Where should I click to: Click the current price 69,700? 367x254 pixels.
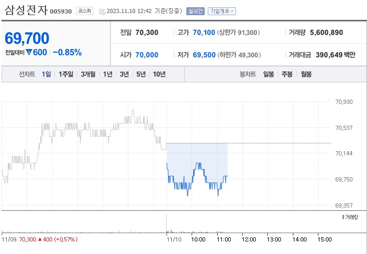tap(27, 38)
